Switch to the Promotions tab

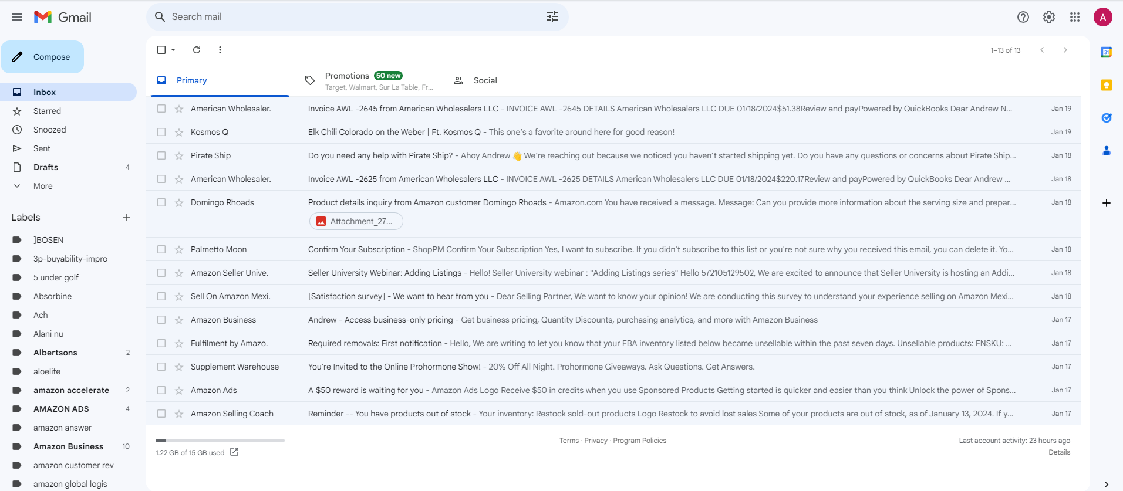click(369, 80)
